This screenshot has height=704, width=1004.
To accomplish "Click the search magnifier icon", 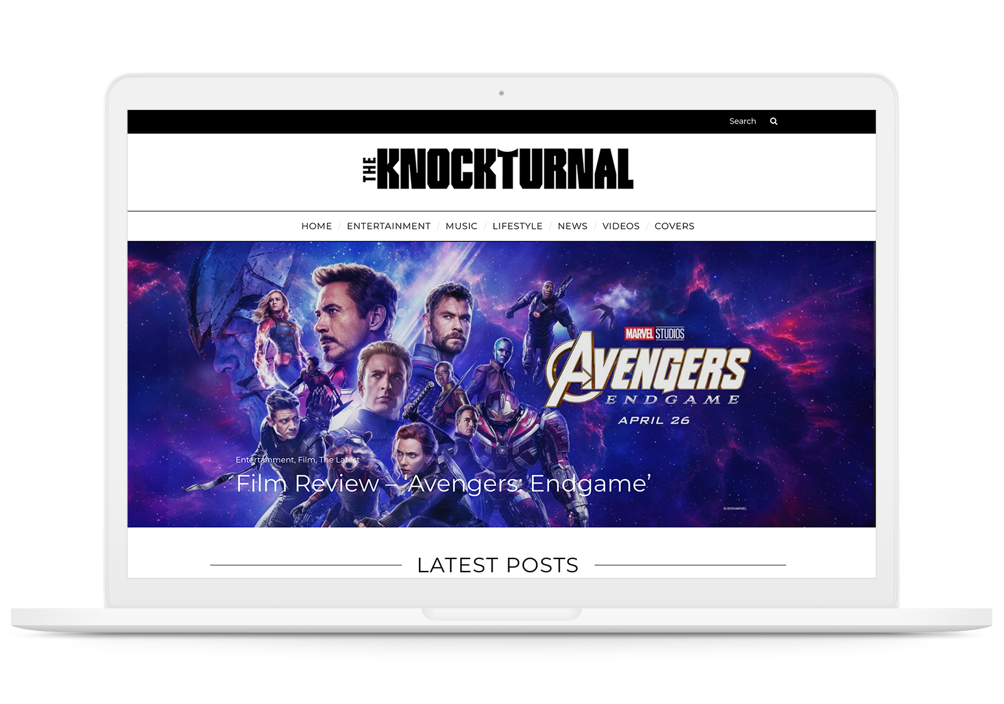I will tap(773, 121).
